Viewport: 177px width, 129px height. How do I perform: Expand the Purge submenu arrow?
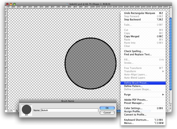(x=163, y=95)
